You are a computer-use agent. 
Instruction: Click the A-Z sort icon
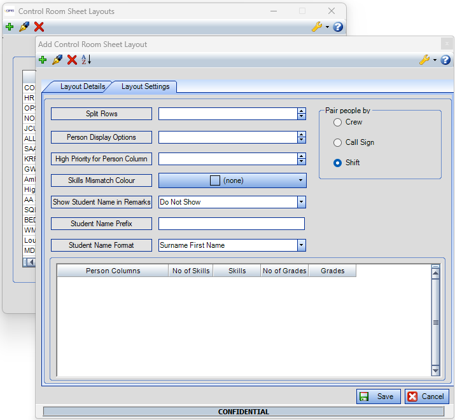tap(87, 60)
